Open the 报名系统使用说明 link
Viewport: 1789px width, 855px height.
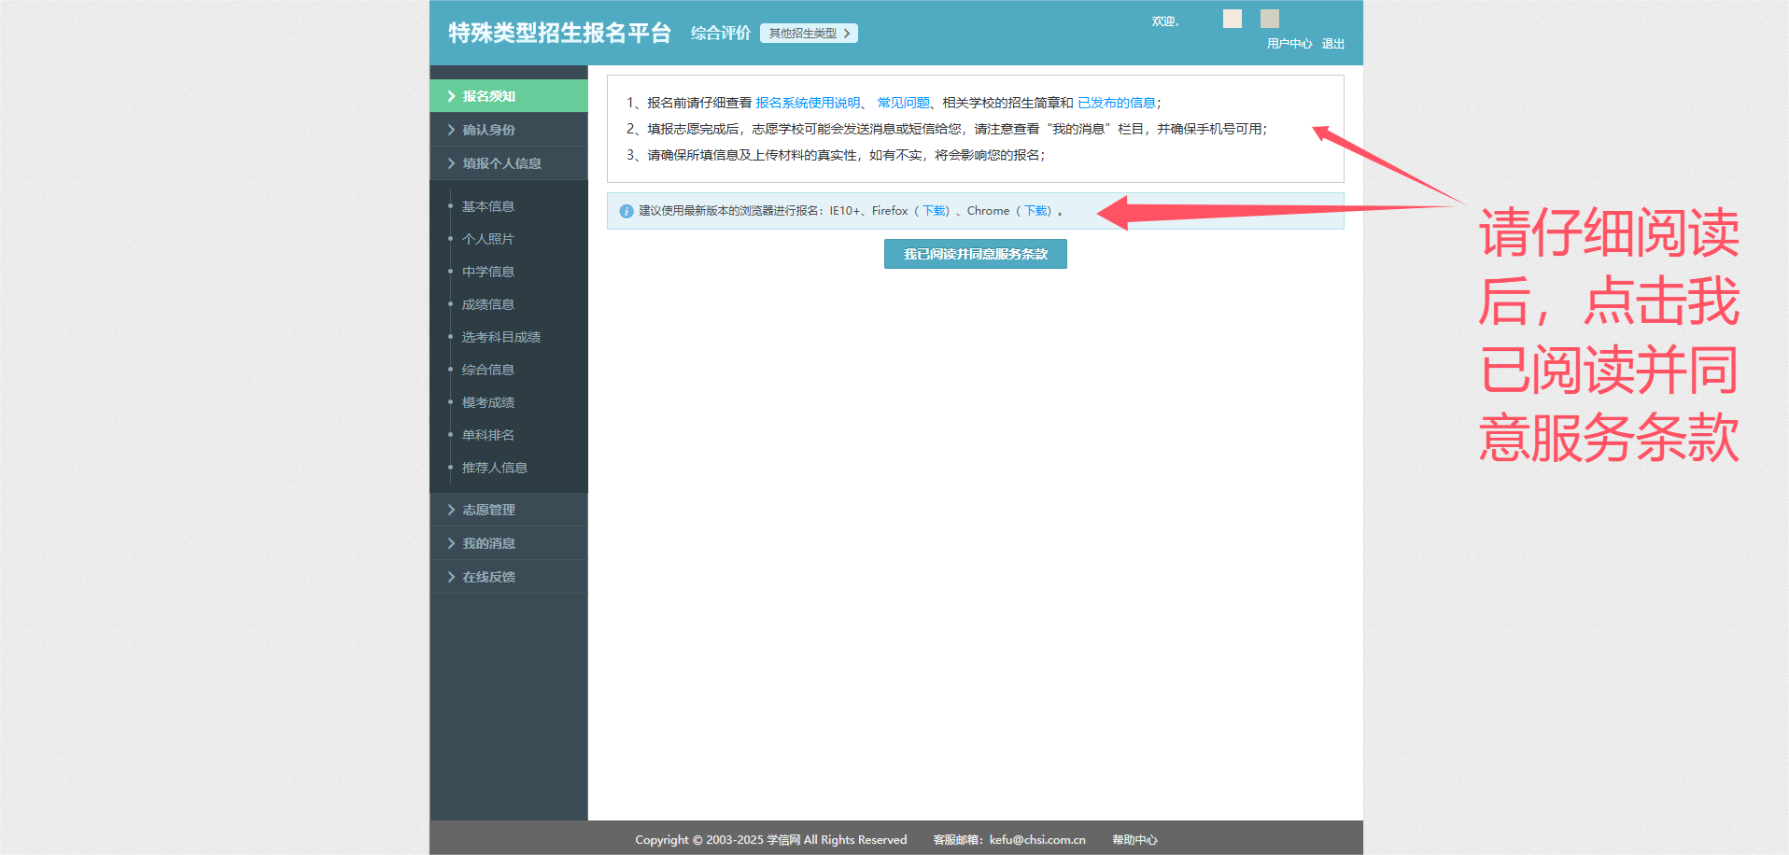(808, 103)
